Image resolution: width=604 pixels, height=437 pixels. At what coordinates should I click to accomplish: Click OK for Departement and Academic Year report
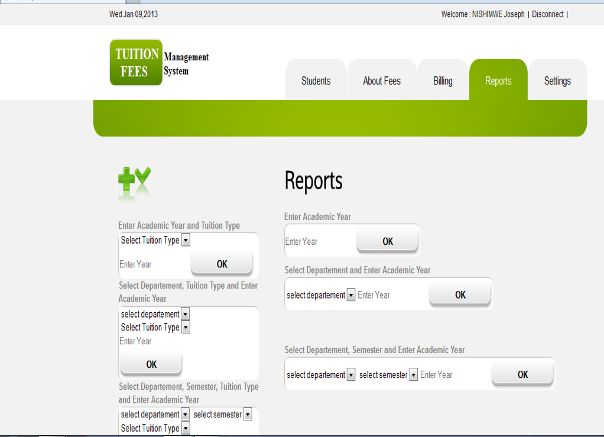tap(460, 295)
